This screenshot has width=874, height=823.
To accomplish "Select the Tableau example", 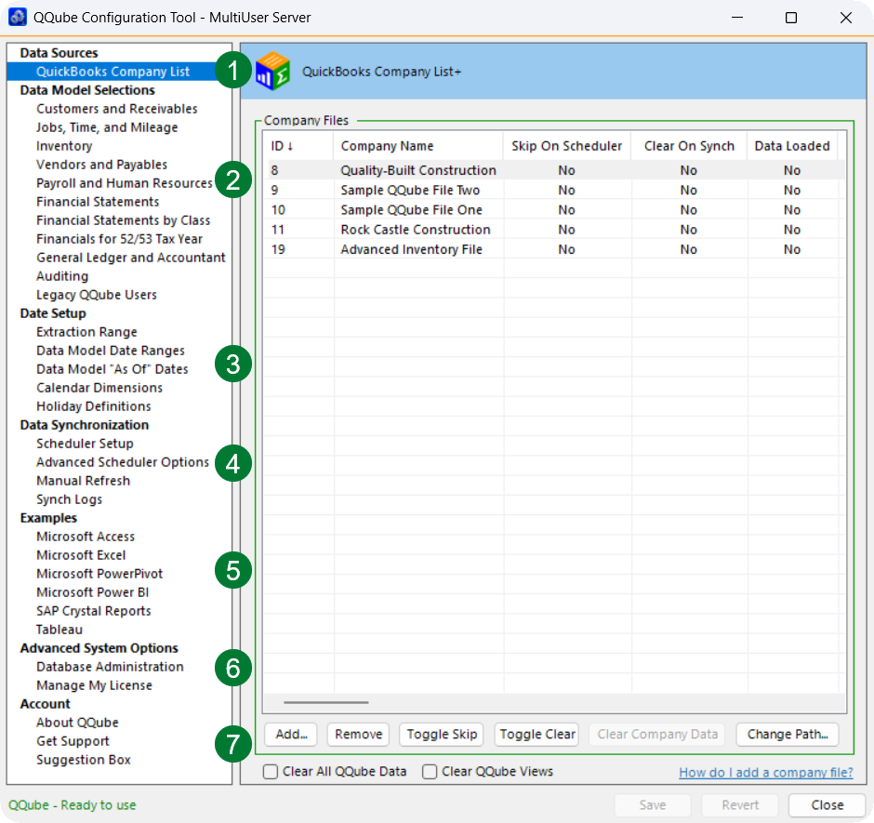I will 60,629.
